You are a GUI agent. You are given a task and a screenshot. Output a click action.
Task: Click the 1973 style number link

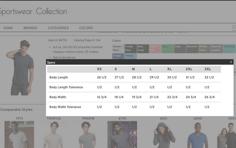[19, 118]
